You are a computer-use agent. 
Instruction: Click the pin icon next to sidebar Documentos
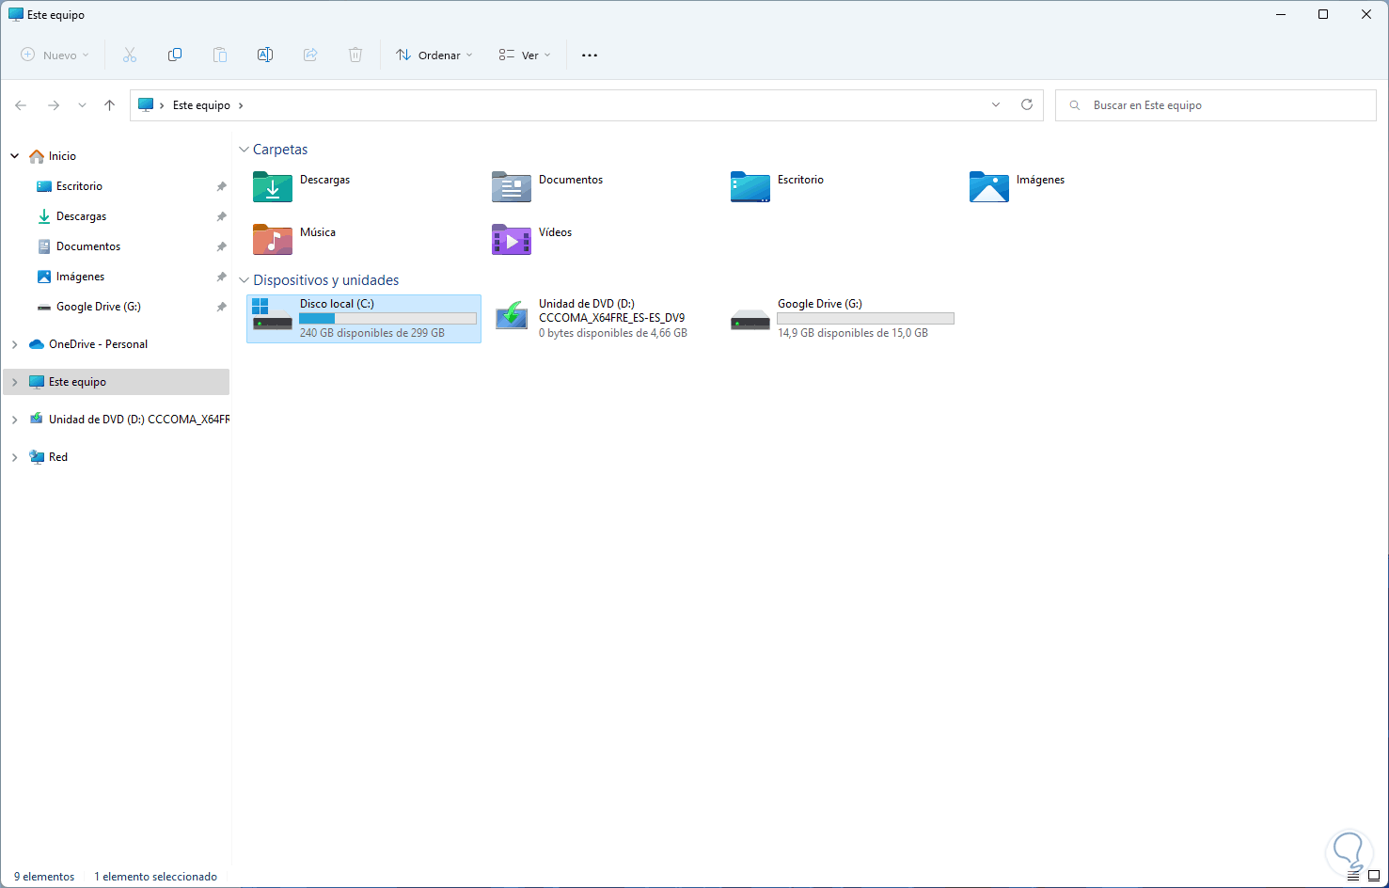click(x=222, y=246)
